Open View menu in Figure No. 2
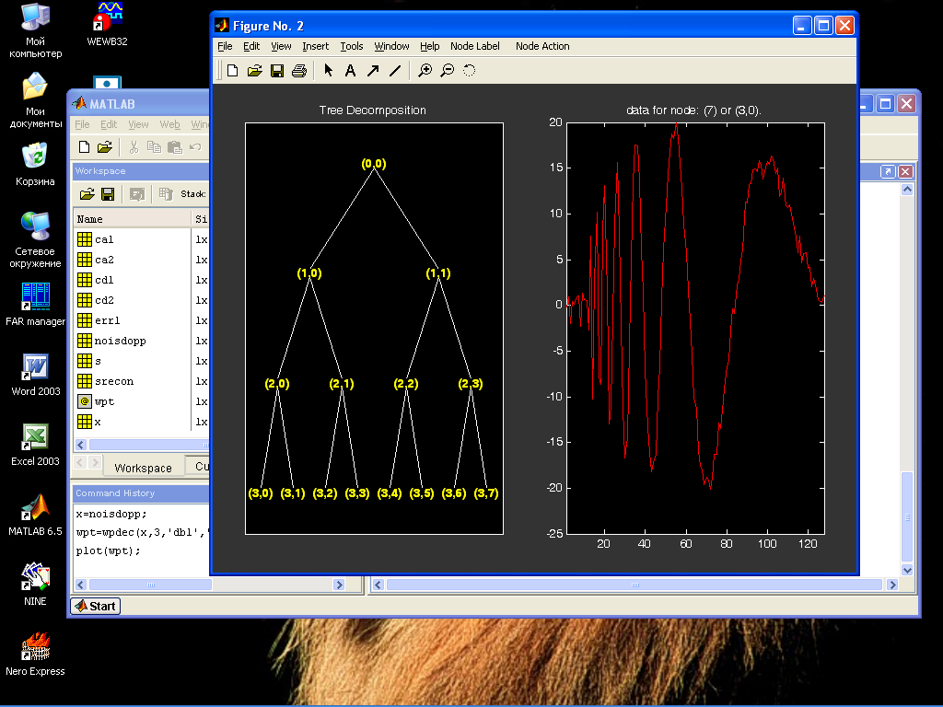943x707 pixels. [281, 46]
